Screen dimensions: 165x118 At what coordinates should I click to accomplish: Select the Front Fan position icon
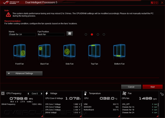20,51
